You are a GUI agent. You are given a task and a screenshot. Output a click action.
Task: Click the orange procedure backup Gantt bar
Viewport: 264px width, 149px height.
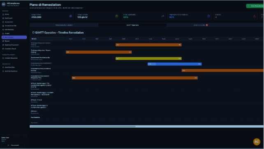point(222,70)
